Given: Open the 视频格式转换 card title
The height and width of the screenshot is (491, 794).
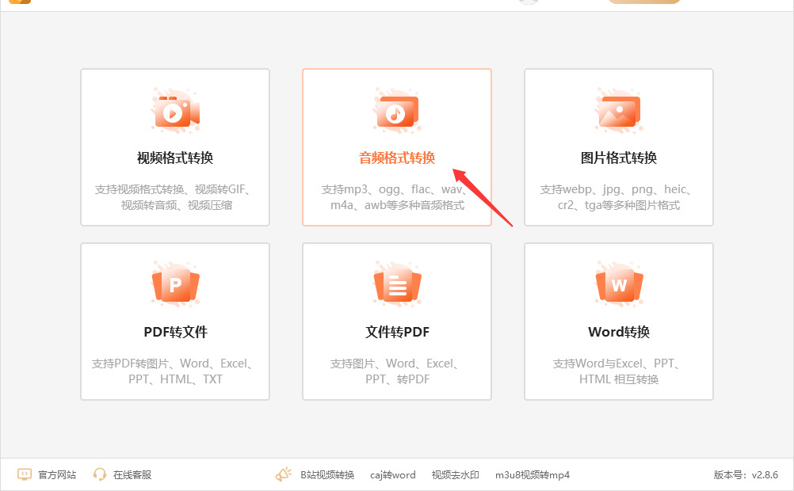Looking at the screenshot, I should pos(175,158).
